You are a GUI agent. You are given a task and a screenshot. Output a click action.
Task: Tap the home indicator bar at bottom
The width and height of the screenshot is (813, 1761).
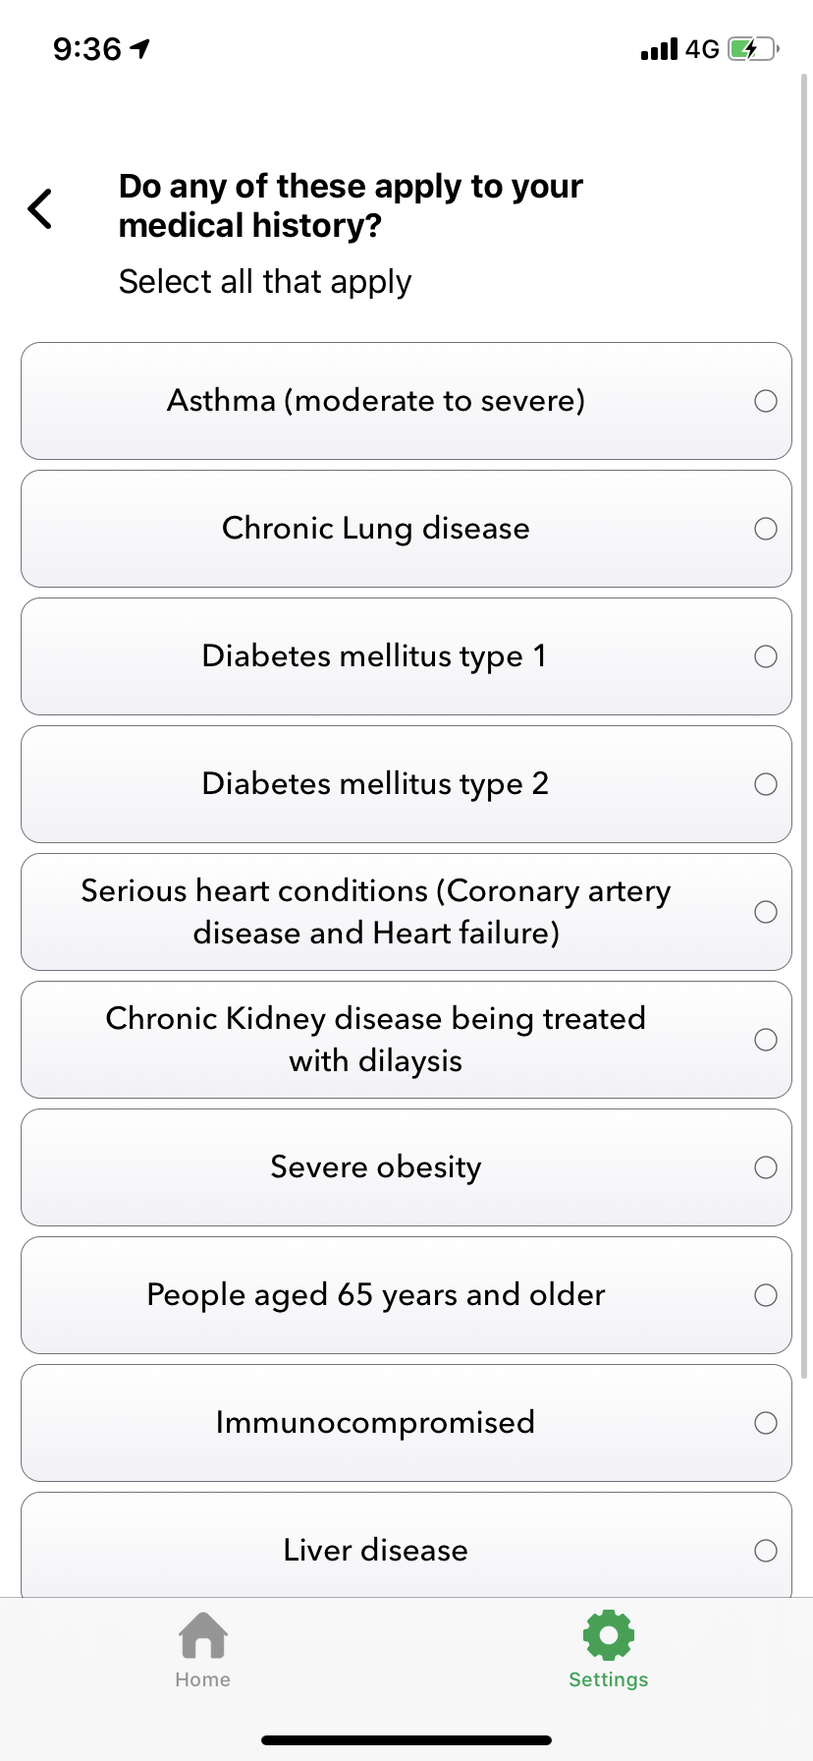pos(406,1740)
